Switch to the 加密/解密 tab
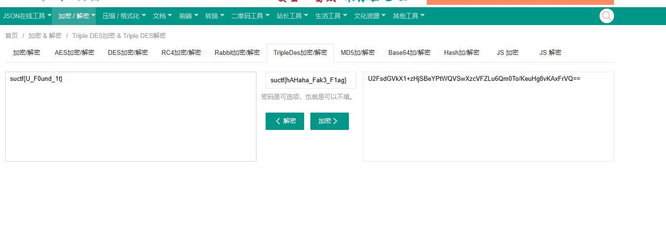The image size is (666, 230). (26, 53)
